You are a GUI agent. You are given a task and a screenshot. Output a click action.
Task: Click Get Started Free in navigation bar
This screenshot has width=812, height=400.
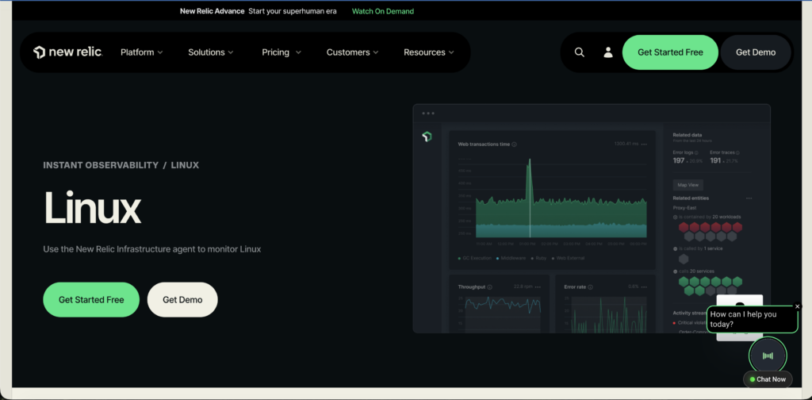coord(670,52)
